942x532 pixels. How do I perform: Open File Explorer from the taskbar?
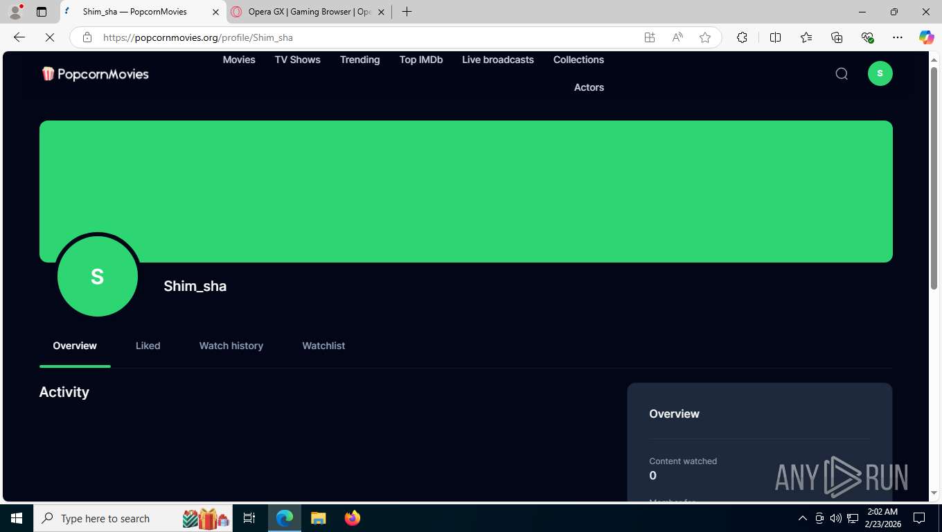318,518
